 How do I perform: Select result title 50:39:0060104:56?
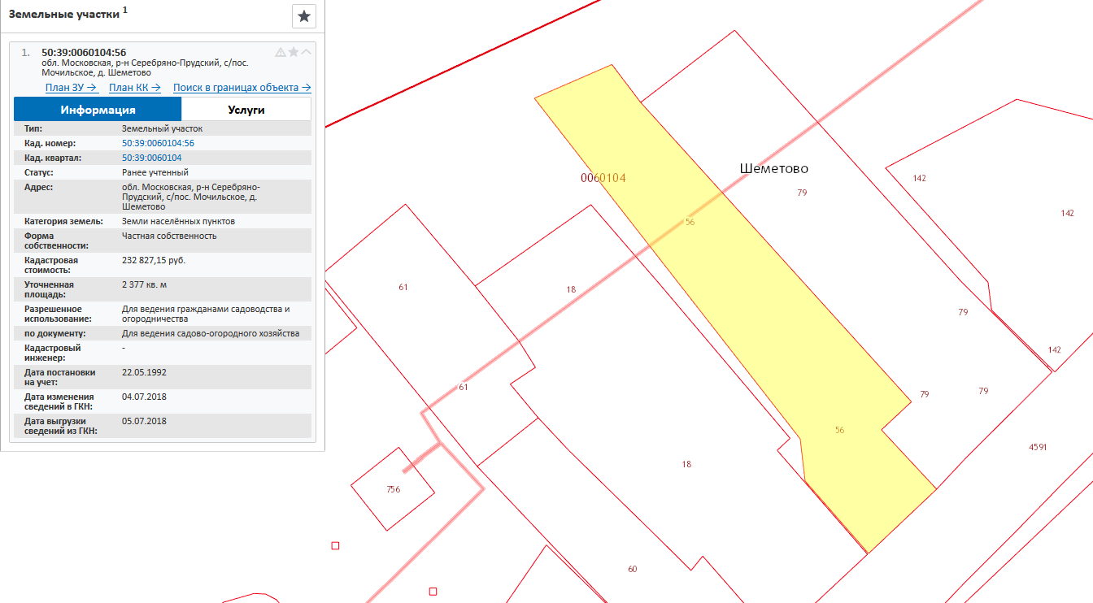(84, 52)
